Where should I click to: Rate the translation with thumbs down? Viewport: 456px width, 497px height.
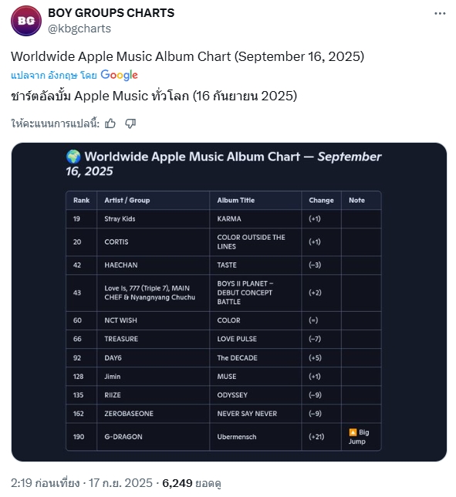[130, 123]
